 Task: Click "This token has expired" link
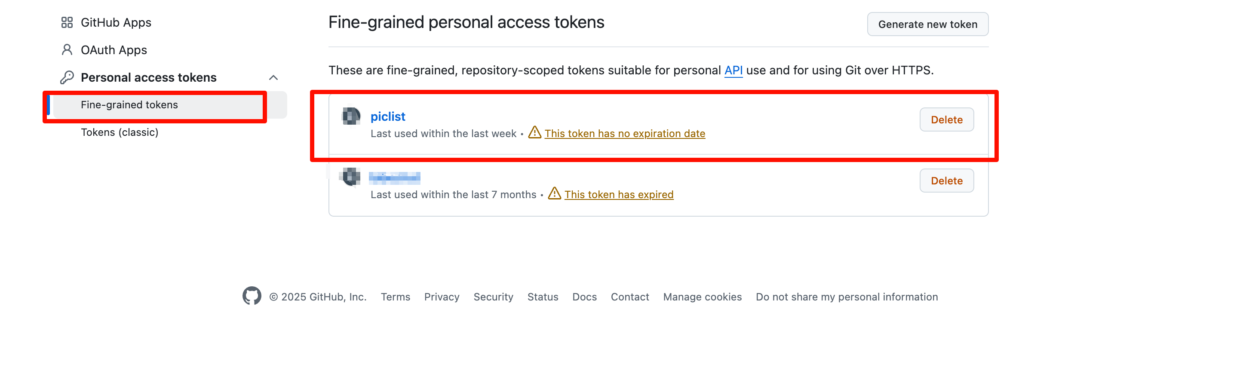619,195
